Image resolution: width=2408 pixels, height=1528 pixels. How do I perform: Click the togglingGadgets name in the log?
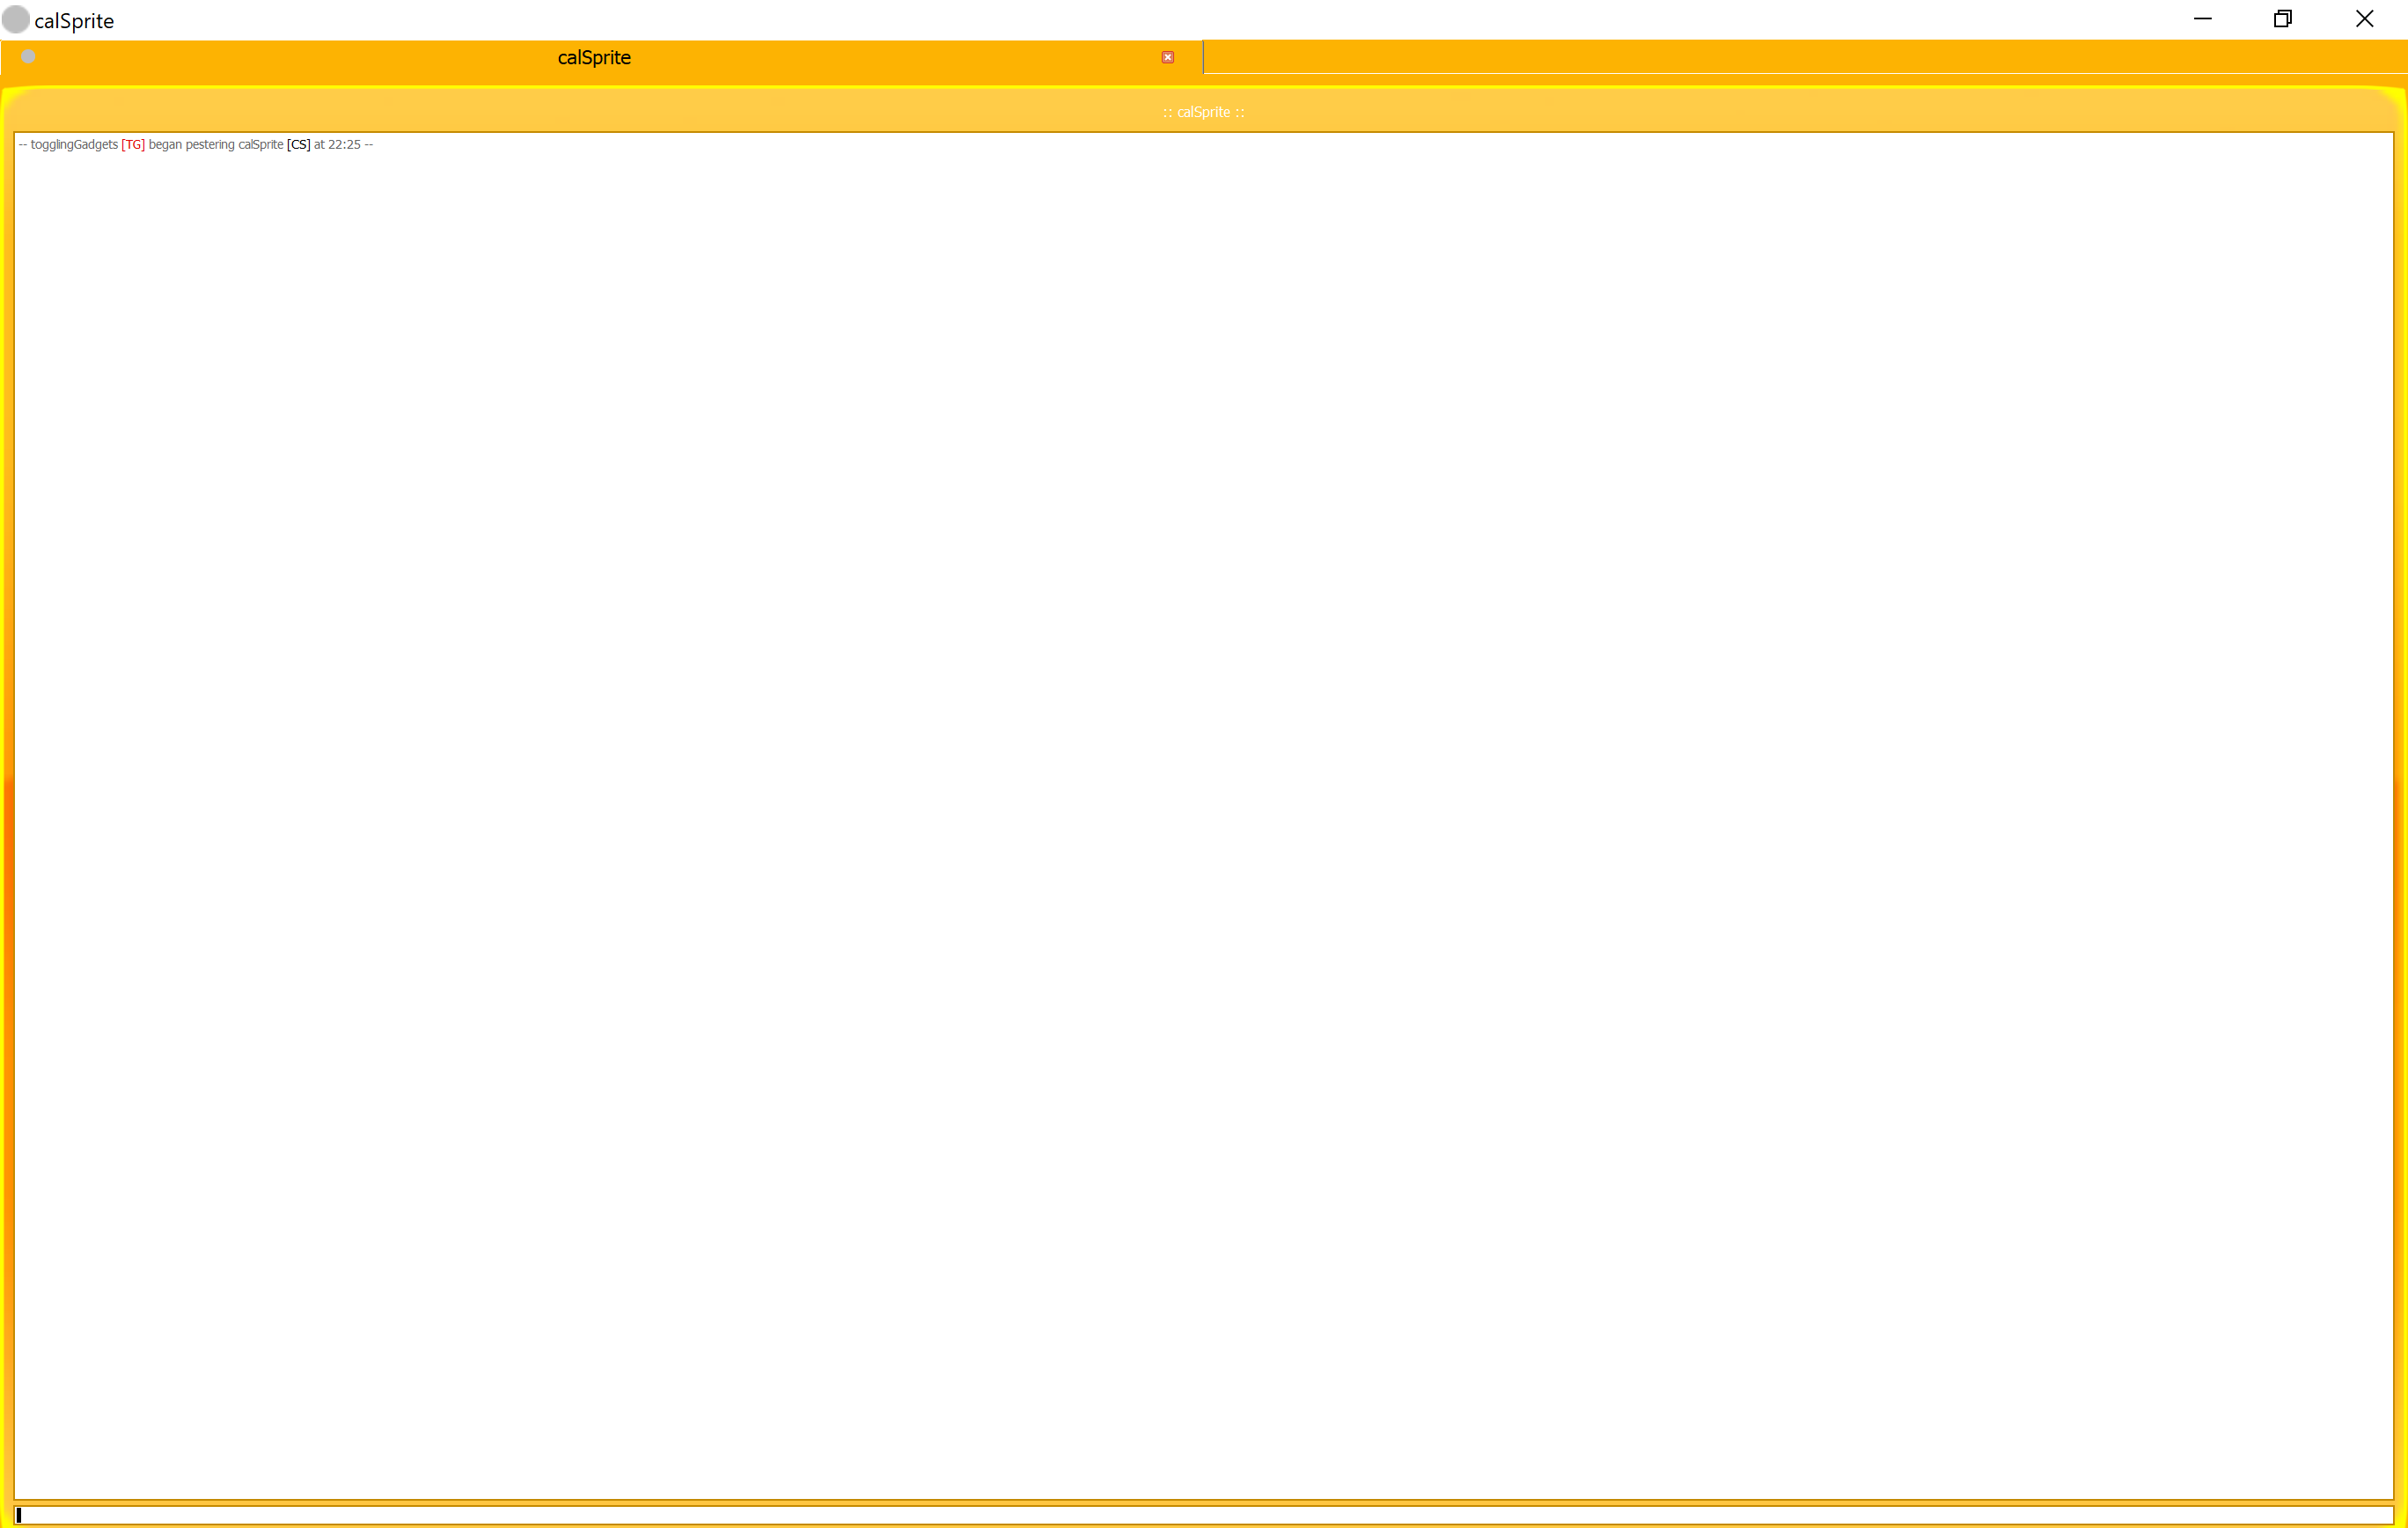coord(74,145)
